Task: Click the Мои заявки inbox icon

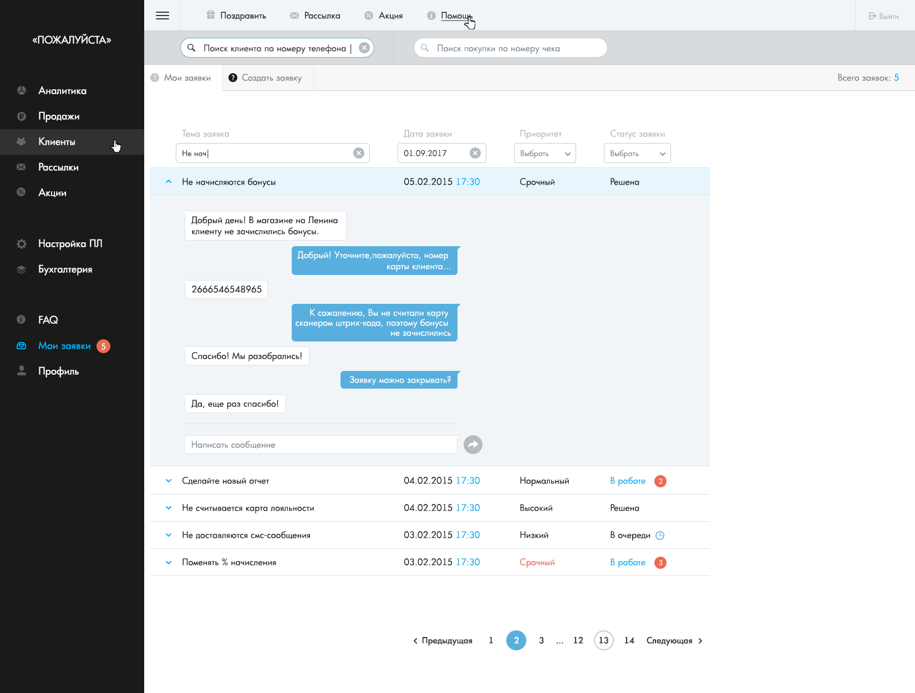Action: pyautogui.click(x=22, y=346)
